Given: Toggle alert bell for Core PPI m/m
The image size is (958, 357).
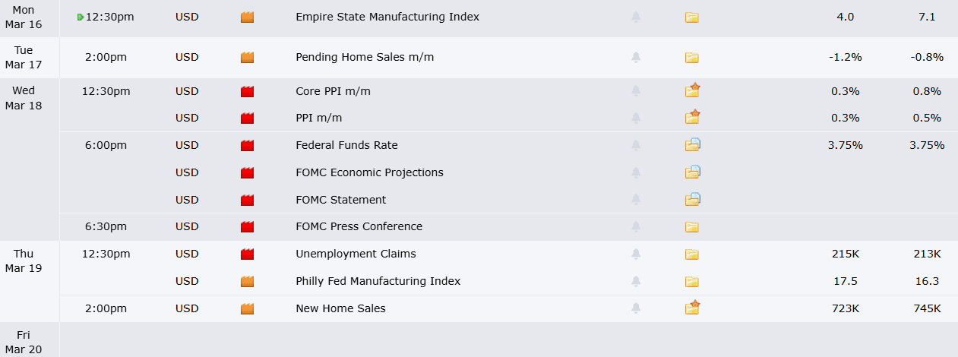Looking at the screenshot, I should [636, 91].
